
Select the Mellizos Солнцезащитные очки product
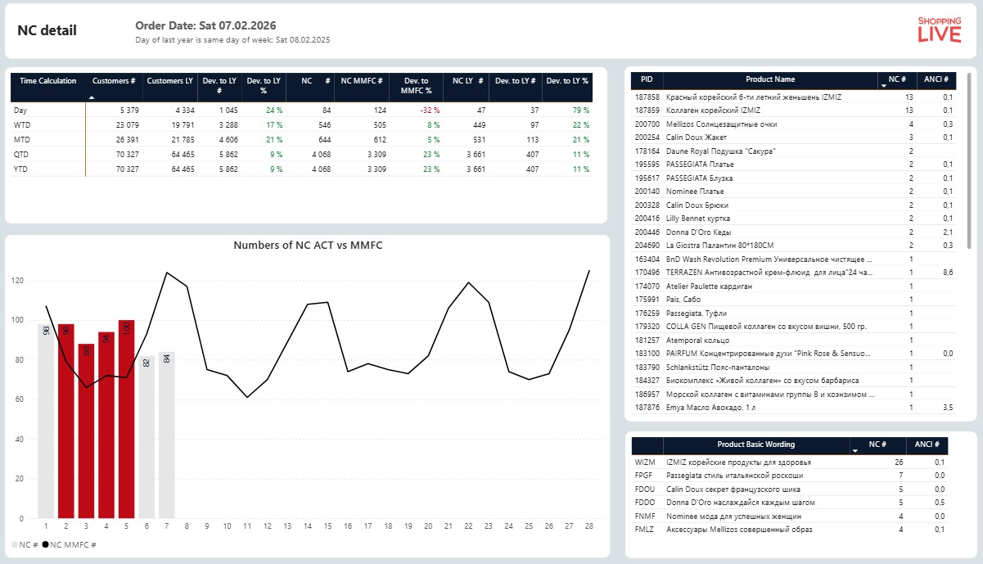tap(792, 124)
